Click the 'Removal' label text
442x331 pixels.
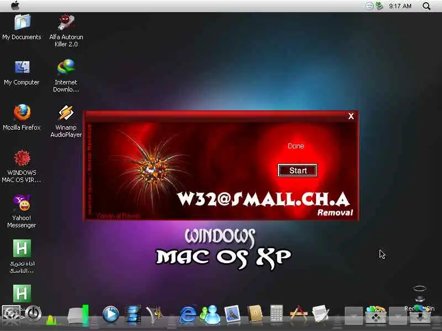click(x=335, y=212)
